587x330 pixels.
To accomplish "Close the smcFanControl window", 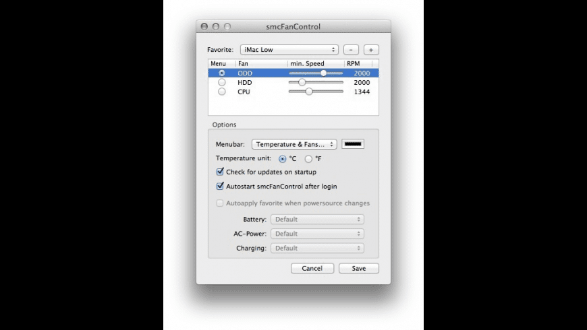I will 204,26.
